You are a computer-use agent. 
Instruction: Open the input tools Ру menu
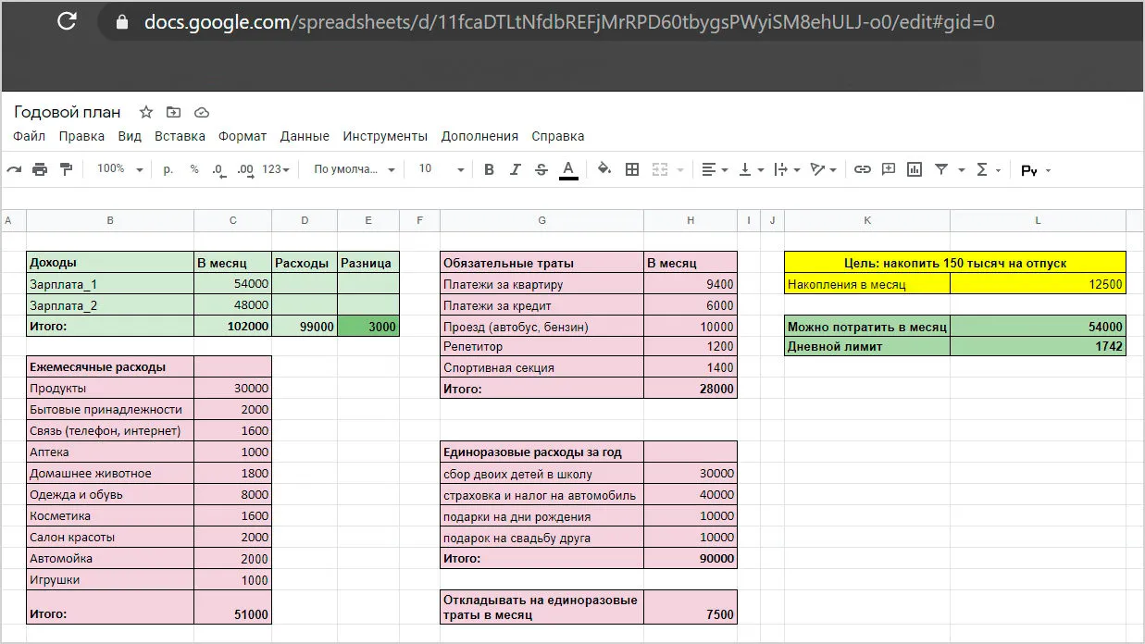click(1035, 170)
